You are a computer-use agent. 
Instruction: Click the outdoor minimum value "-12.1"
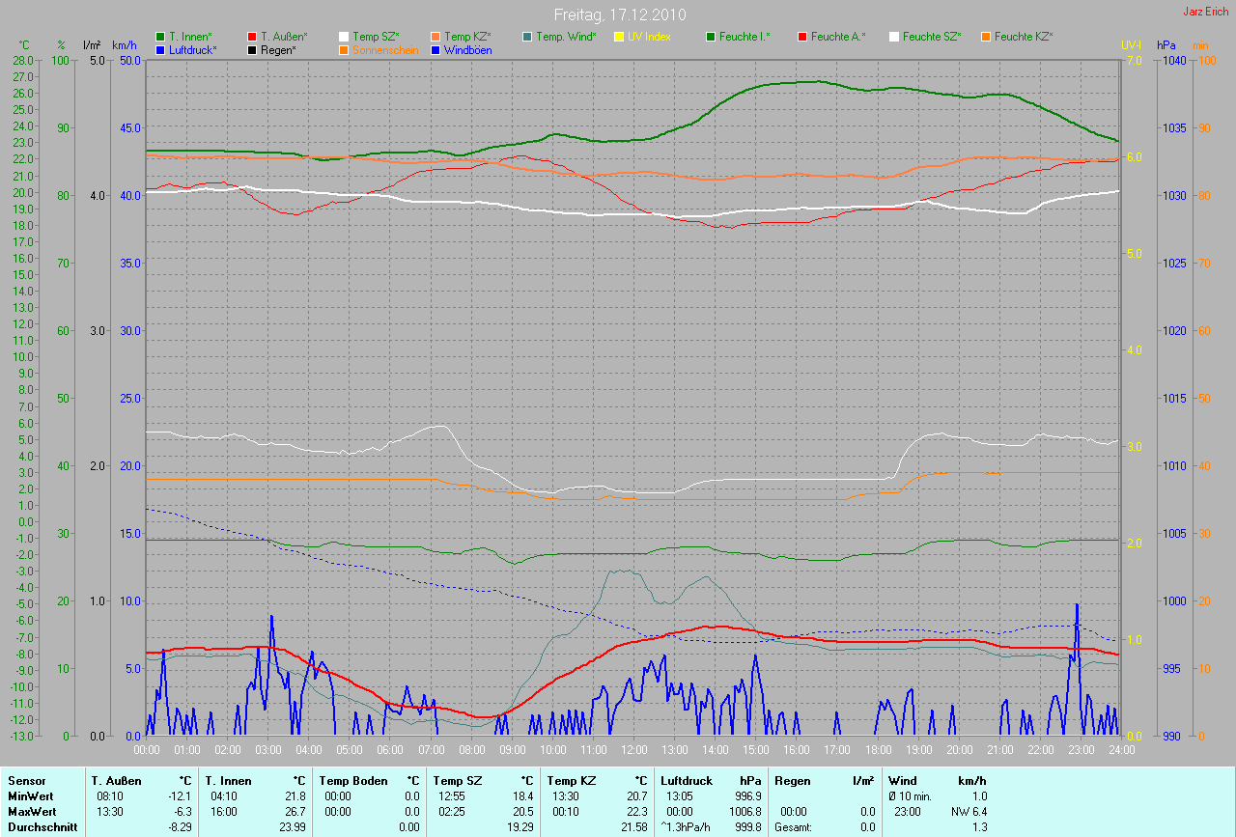click(x=180, y=796)
